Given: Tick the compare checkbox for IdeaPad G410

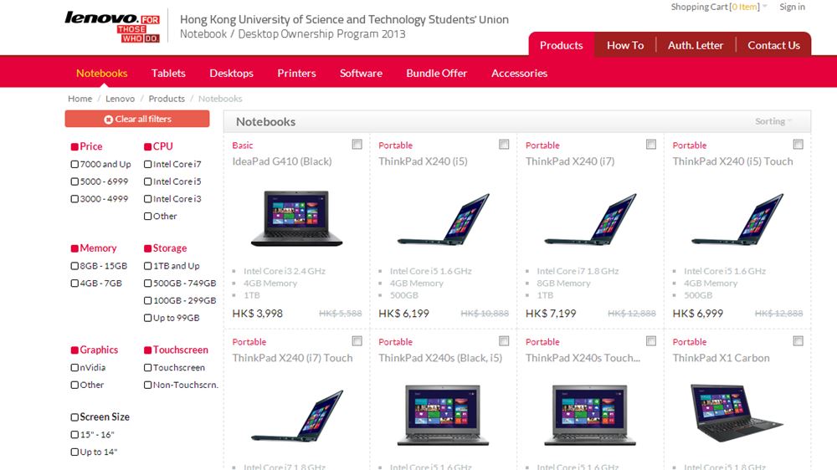Looking at the screenshot, I should pos(357,145).
